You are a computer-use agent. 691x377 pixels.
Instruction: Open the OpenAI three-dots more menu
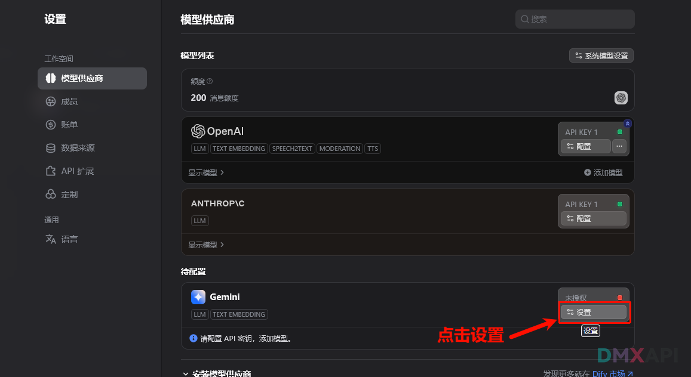pyautogui.click(x=619, y=146)
